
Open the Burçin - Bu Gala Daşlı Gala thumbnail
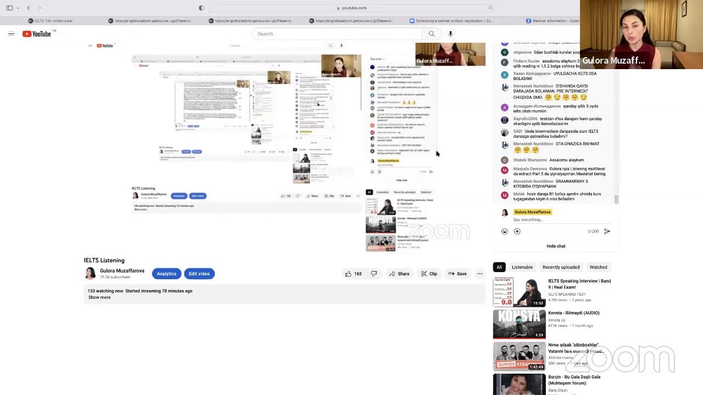pos(519,384)
